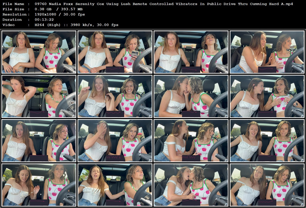Viewport: 306px width, 208px height.
Task: Open the second-row kissing thumbnail
Action: (191, 96)
